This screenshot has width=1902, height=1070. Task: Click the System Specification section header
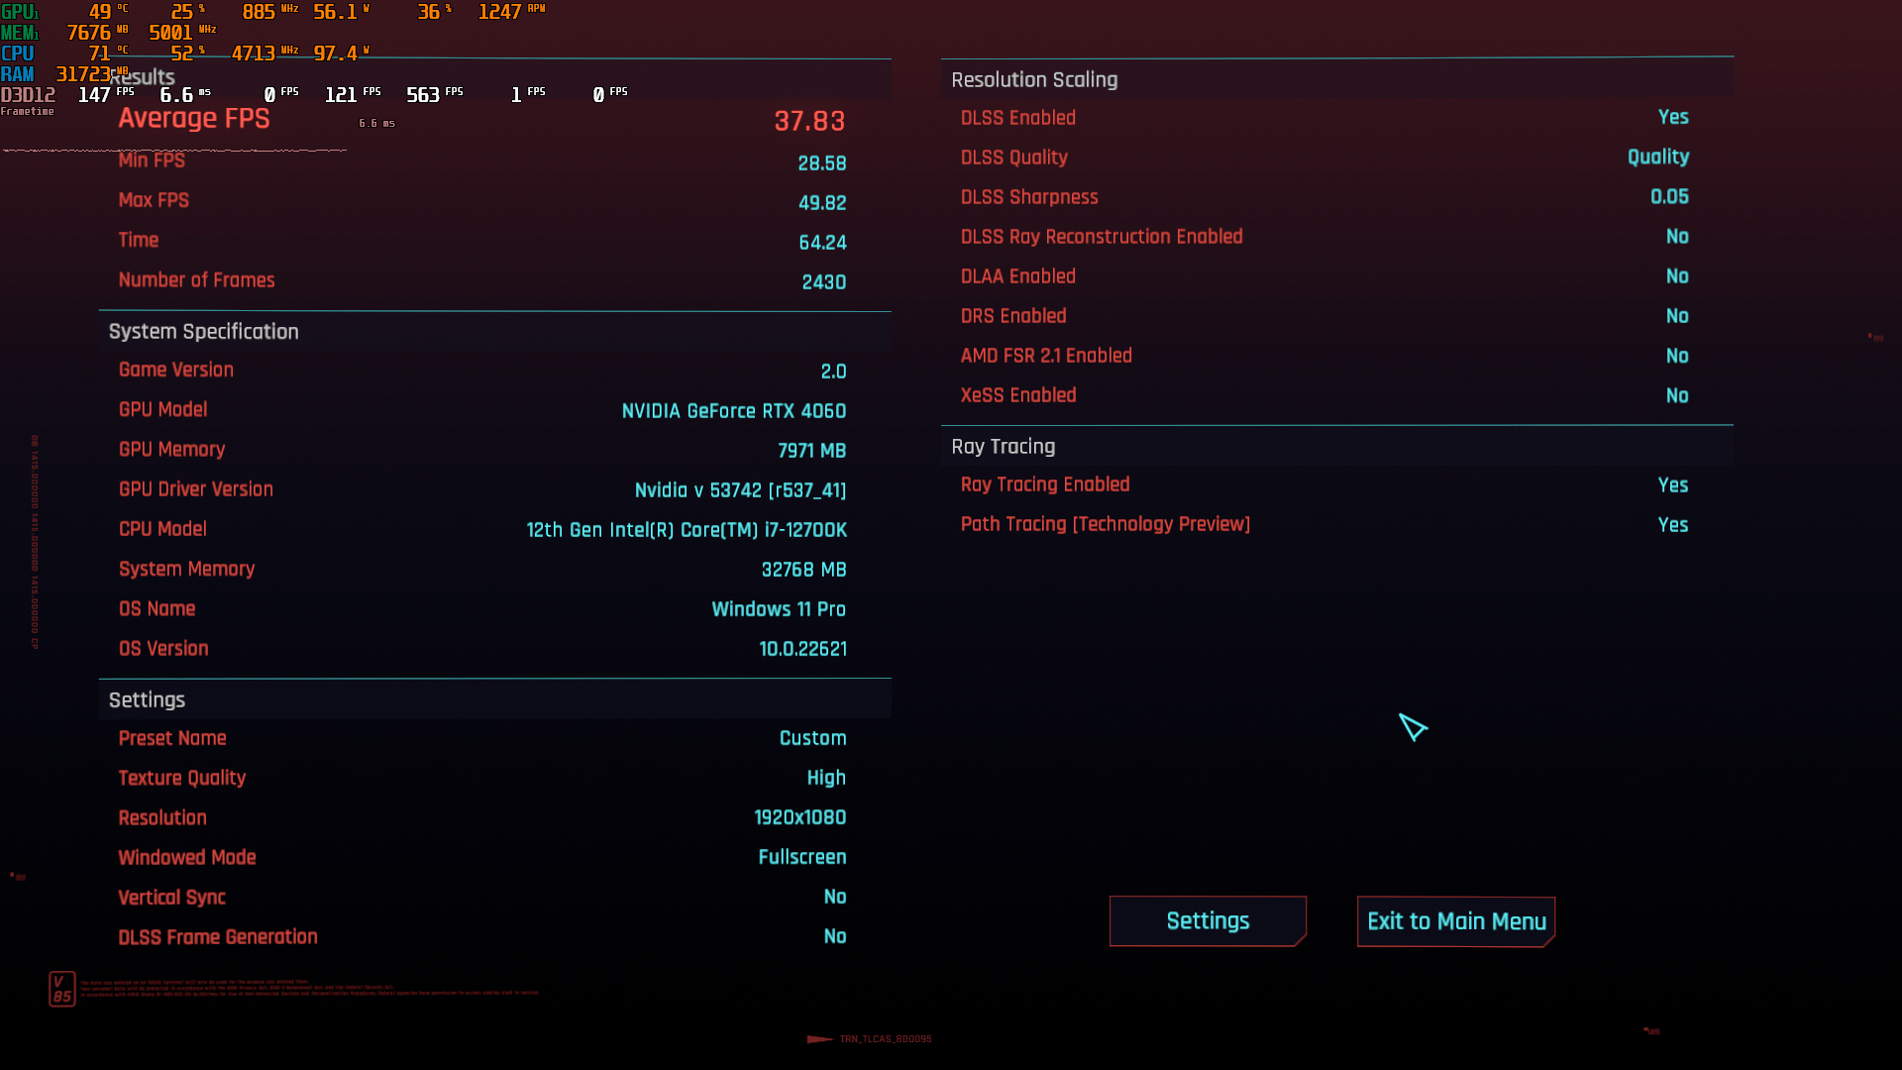(x=203, y=332)
